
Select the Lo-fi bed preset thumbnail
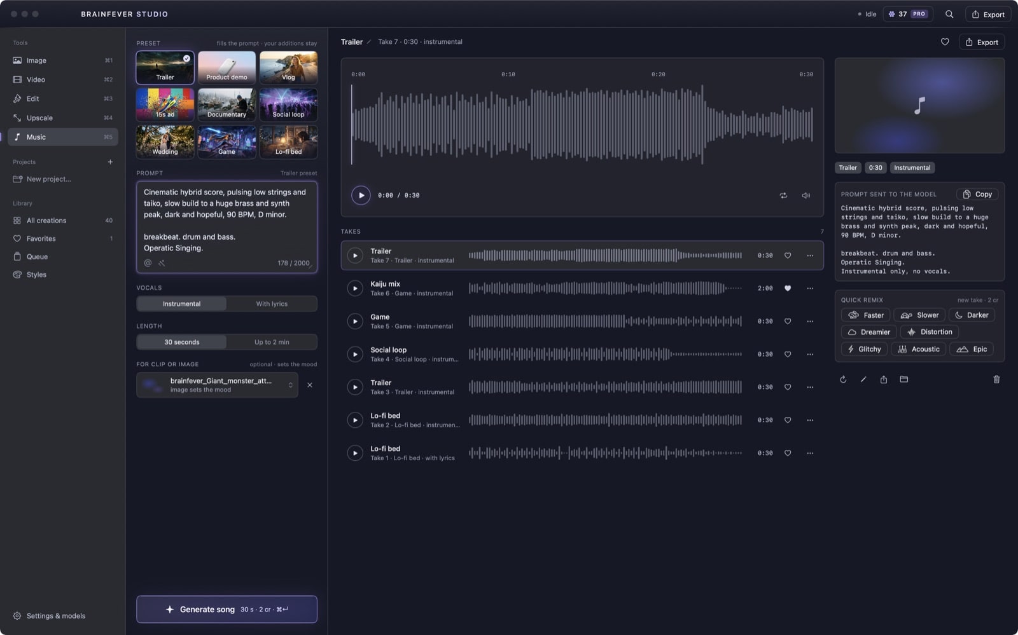coord(288,142)
